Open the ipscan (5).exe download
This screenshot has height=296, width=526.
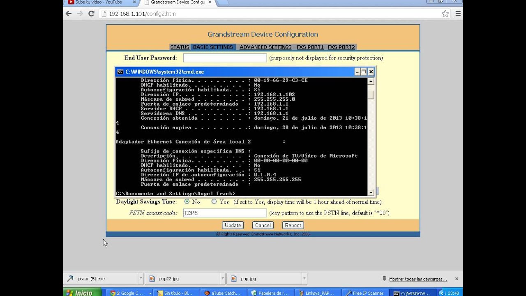tap(101, 279)
